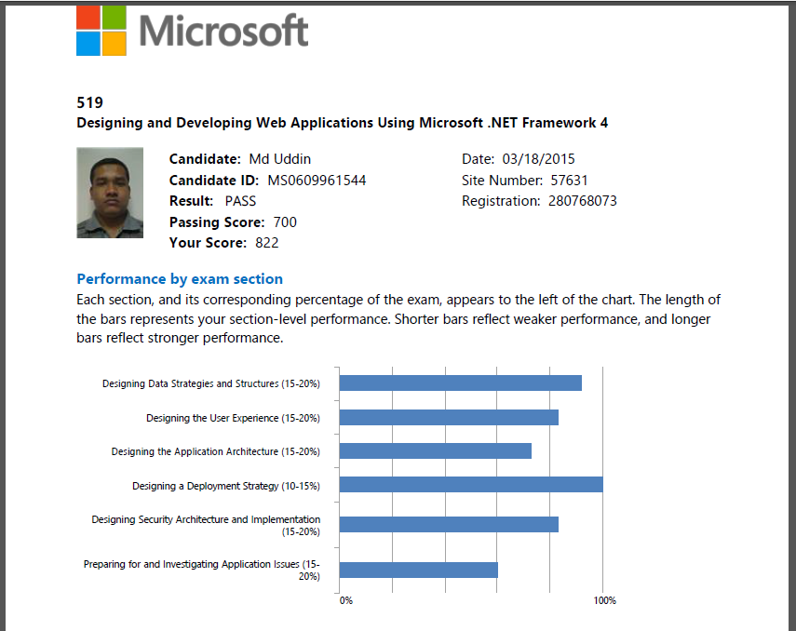Click the Designing the User Experience bar

[x=449, y=418]
